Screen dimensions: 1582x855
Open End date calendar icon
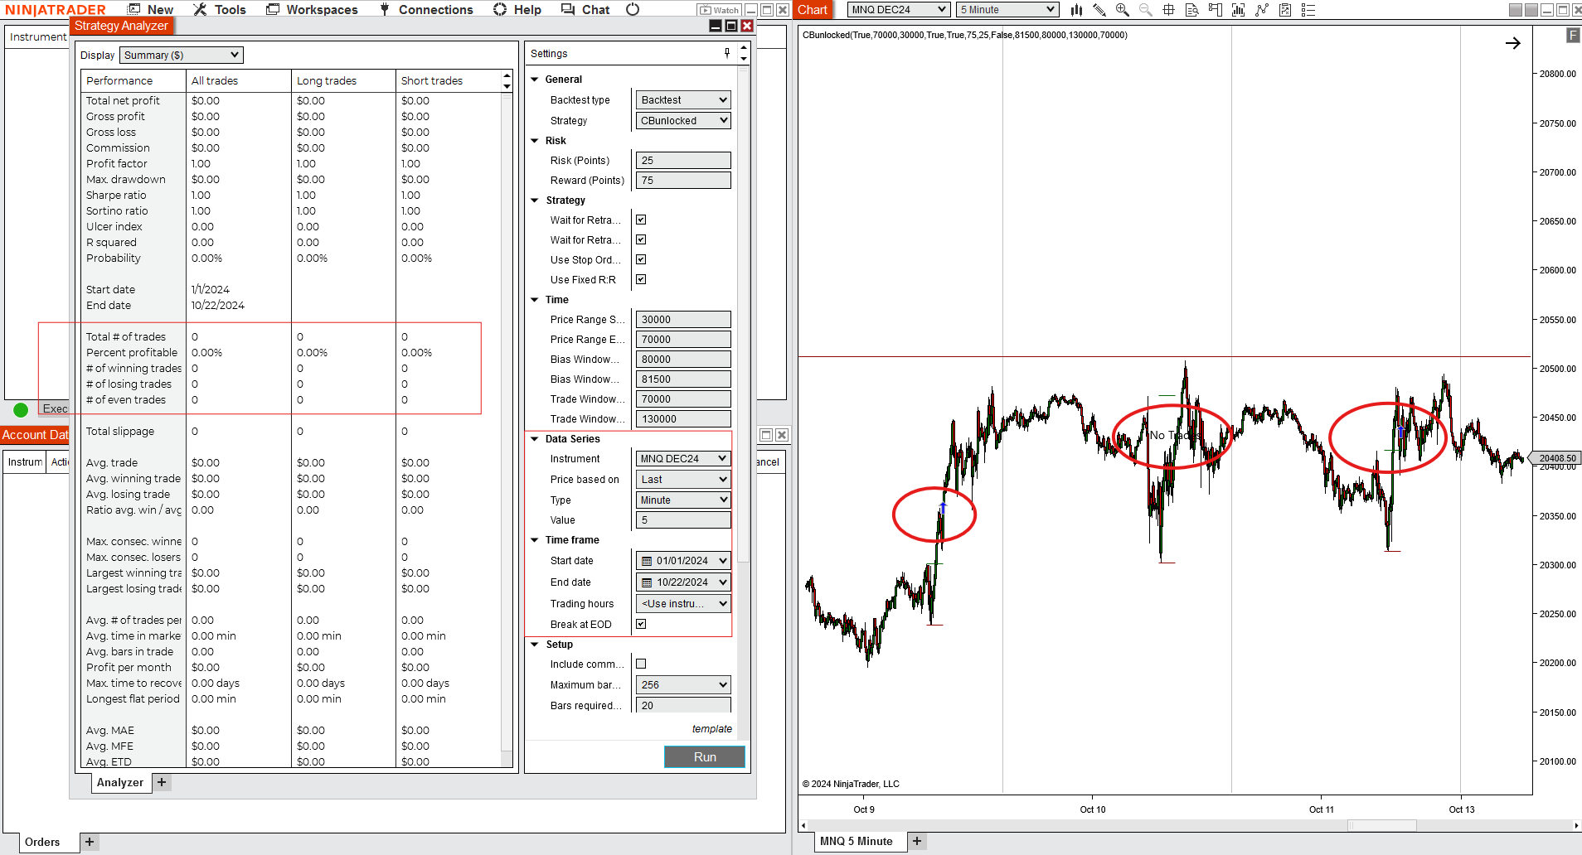(x=647, y=582)
